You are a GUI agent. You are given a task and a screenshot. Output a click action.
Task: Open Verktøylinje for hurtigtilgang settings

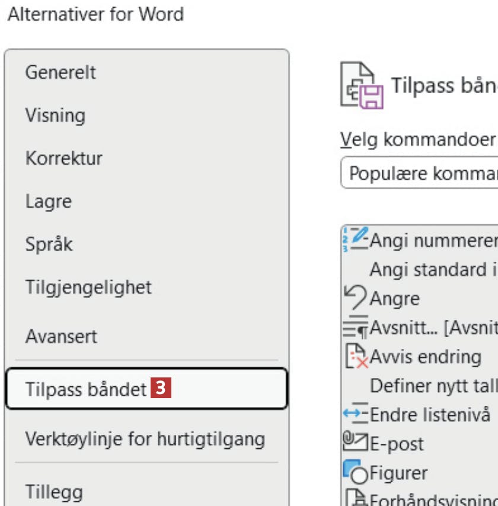point(147,439)
